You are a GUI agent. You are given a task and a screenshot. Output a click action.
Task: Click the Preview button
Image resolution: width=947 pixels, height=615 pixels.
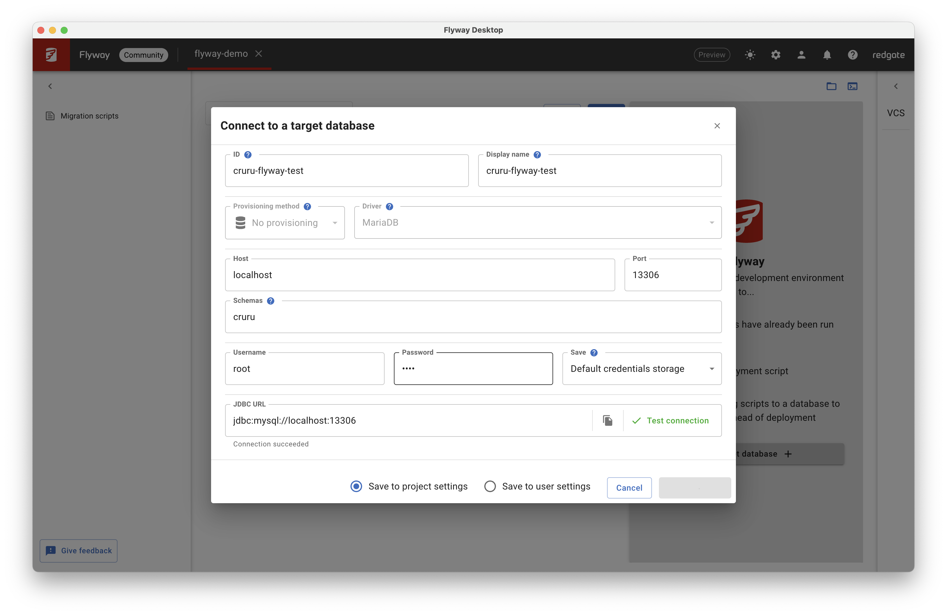coord(712,55)
